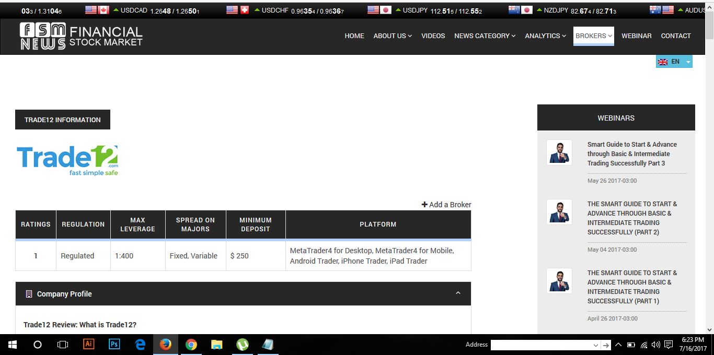Launch Adobe Illustrator from the taskbar
This screenshot has height=355, width=714.
point(88,345)
